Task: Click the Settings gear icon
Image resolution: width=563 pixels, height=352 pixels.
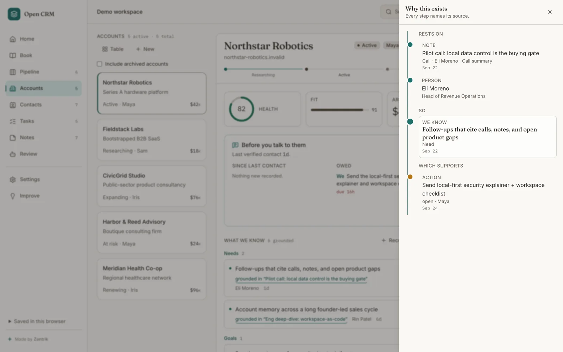Action: tap(13, 180)
